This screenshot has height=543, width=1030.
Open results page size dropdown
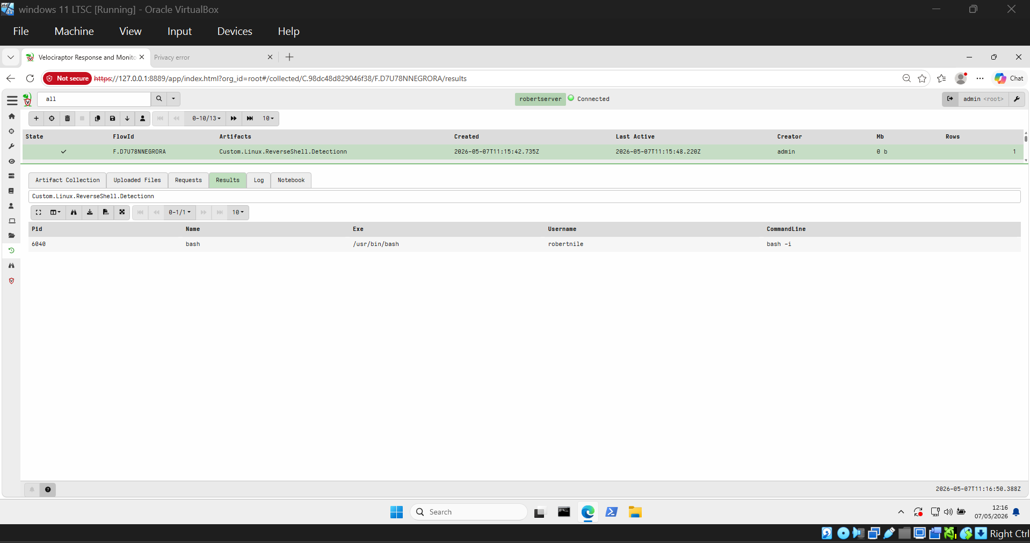coord(238,212)
